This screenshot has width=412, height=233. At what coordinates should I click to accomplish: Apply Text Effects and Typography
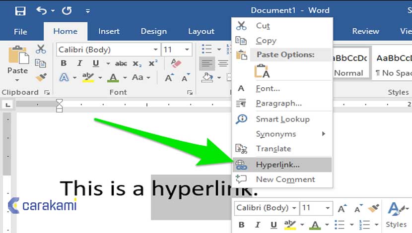(64, 78)
